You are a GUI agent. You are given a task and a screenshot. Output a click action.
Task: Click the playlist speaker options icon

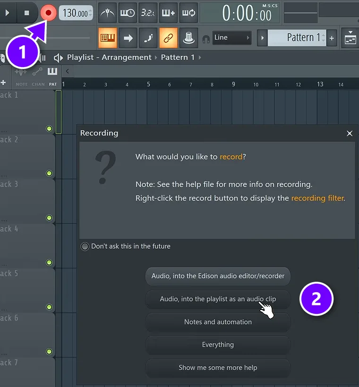tap(58, 58)
